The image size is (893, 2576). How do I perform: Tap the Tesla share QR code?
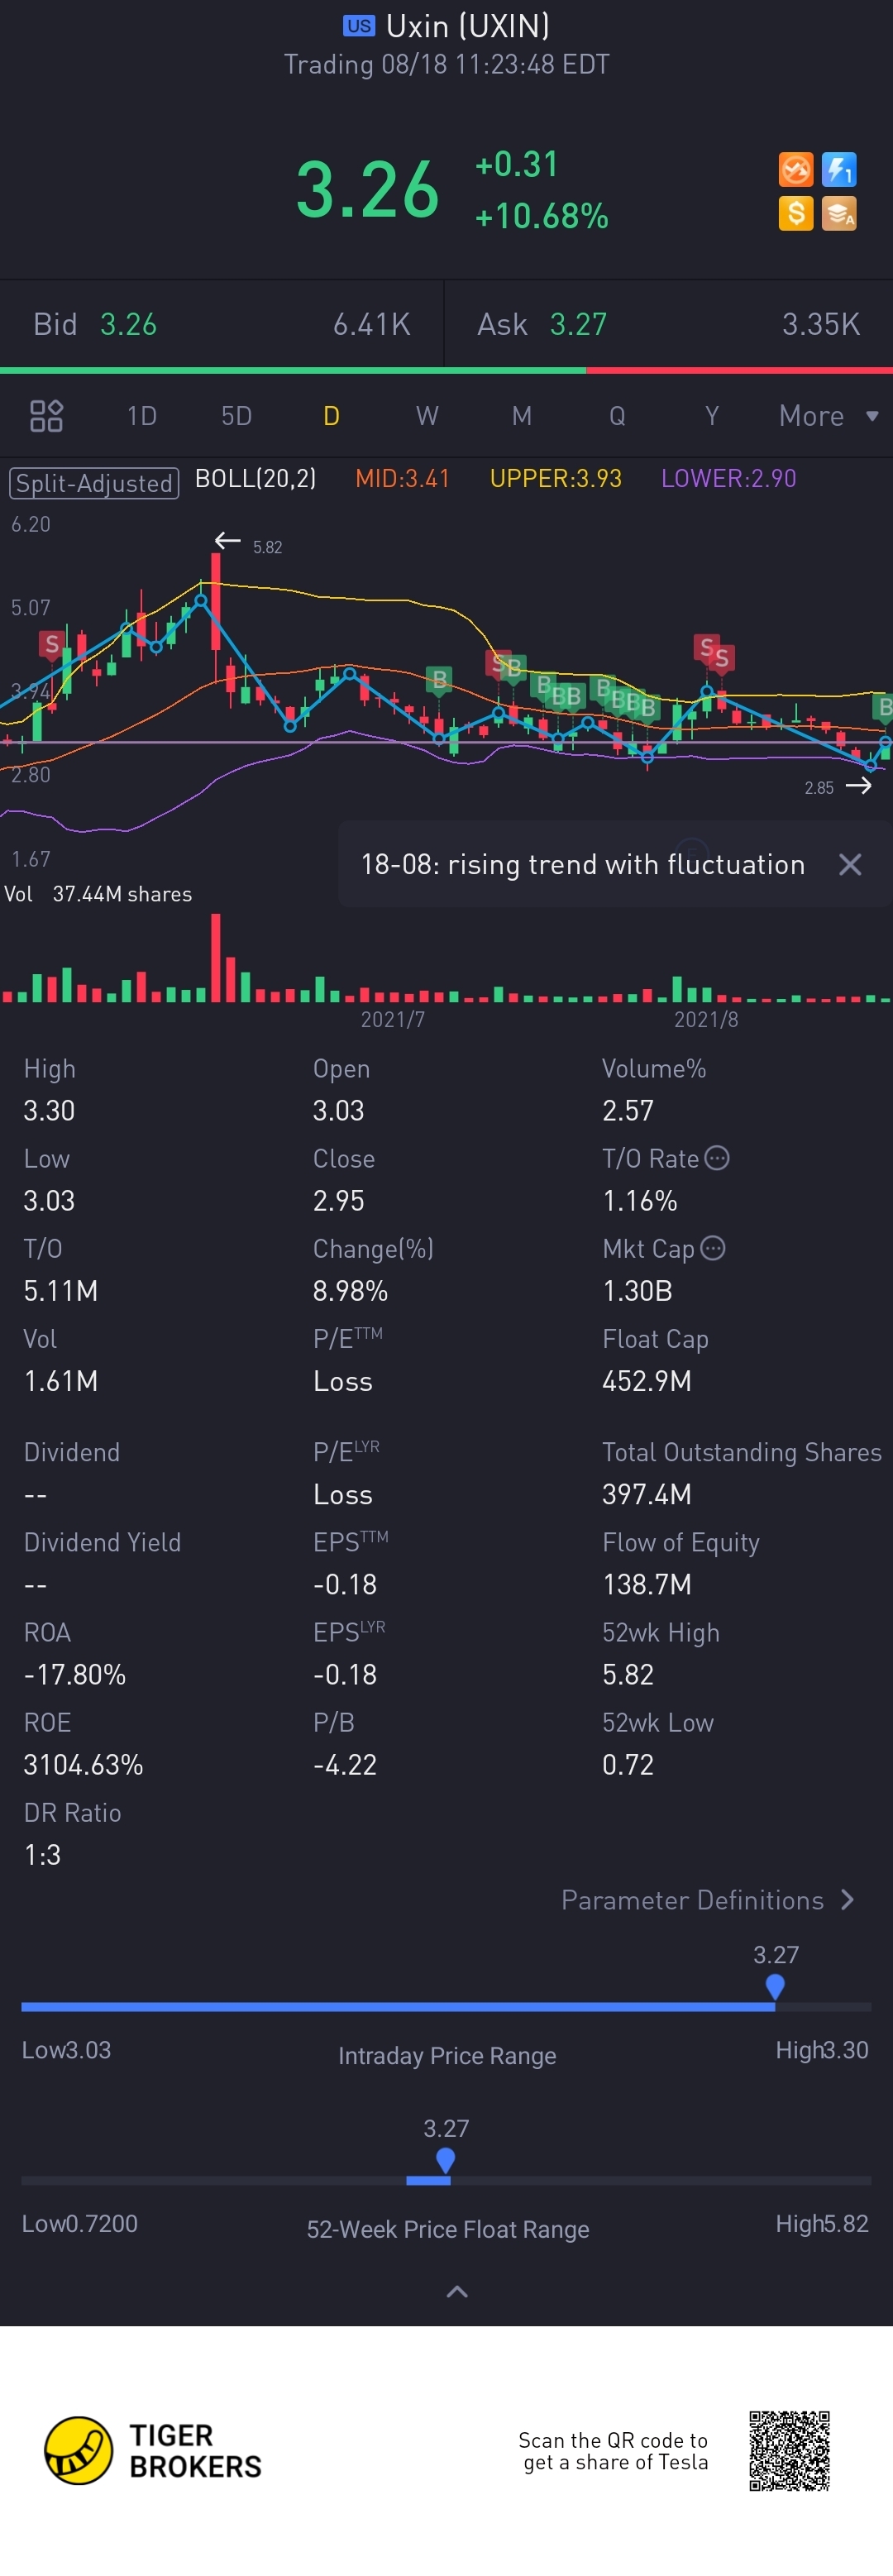pos(789,2450)
